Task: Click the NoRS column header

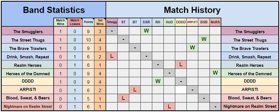Action: [215, 22]
